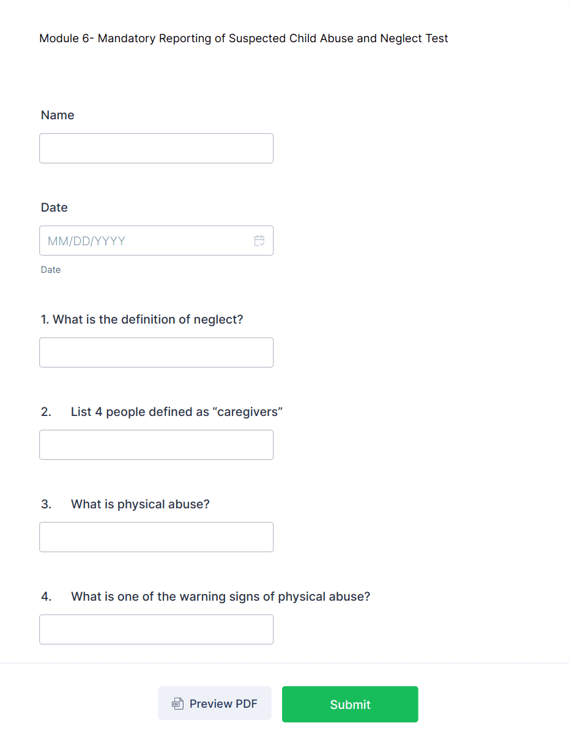Click the bold Date label above field
Image resolution: width=569 pixels, height=753 pixels.
[x=54, y=207]
